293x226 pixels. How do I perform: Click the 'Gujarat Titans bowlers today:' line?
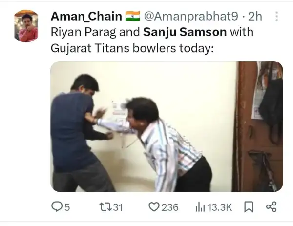click(x=131, y=50)
